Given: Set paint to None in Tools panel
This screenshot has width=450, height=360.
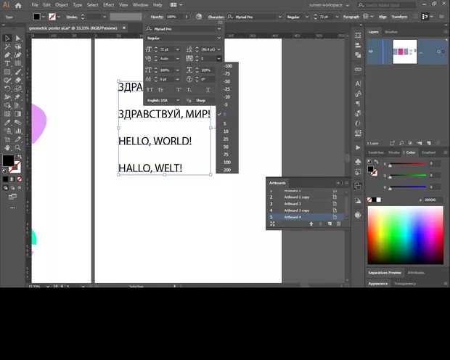Looking at the screenshot, I should click(x=20, y=179).
